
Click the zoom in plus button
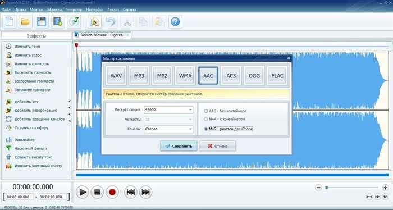tap(385, 188)
